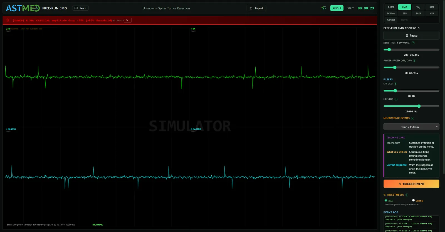Click the Anesthesia tag icon

coord(385,195)
